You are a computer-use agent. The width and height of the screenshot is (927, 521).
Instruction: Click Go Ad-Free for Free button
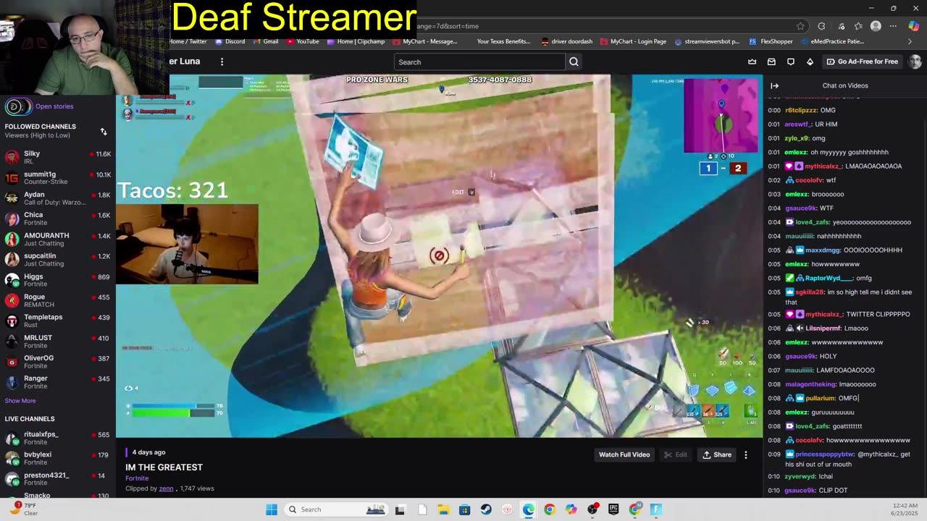tap(862, 62)
